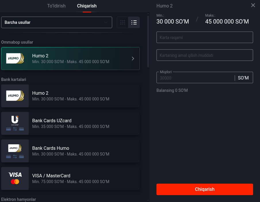Image resolution: width=260 pixels, height=202 pixels.
Task: Click the red Chiqarish button
Action: click(204, 189)
